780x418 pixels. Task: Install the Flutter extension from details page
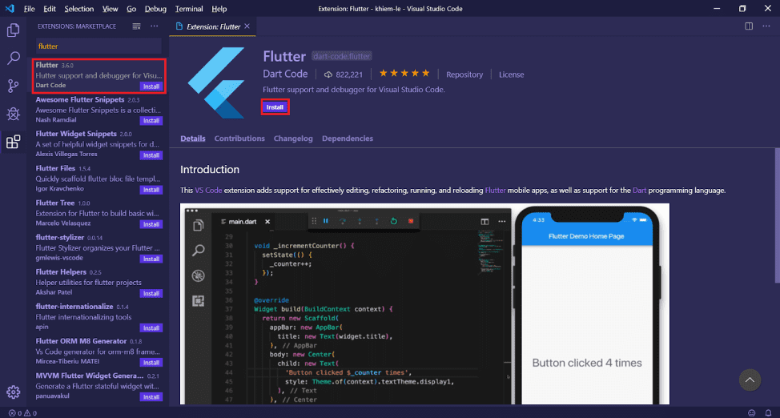tap(275, 107)
